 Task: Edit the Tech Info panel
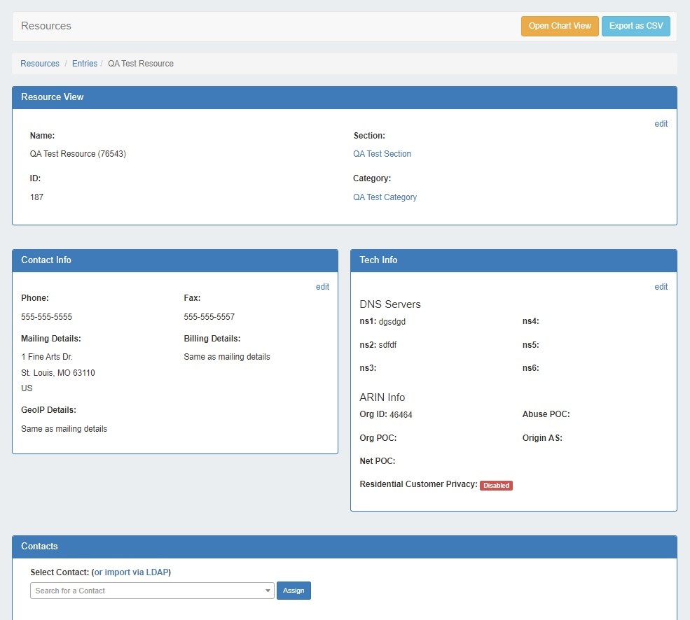tap(661, 287)
